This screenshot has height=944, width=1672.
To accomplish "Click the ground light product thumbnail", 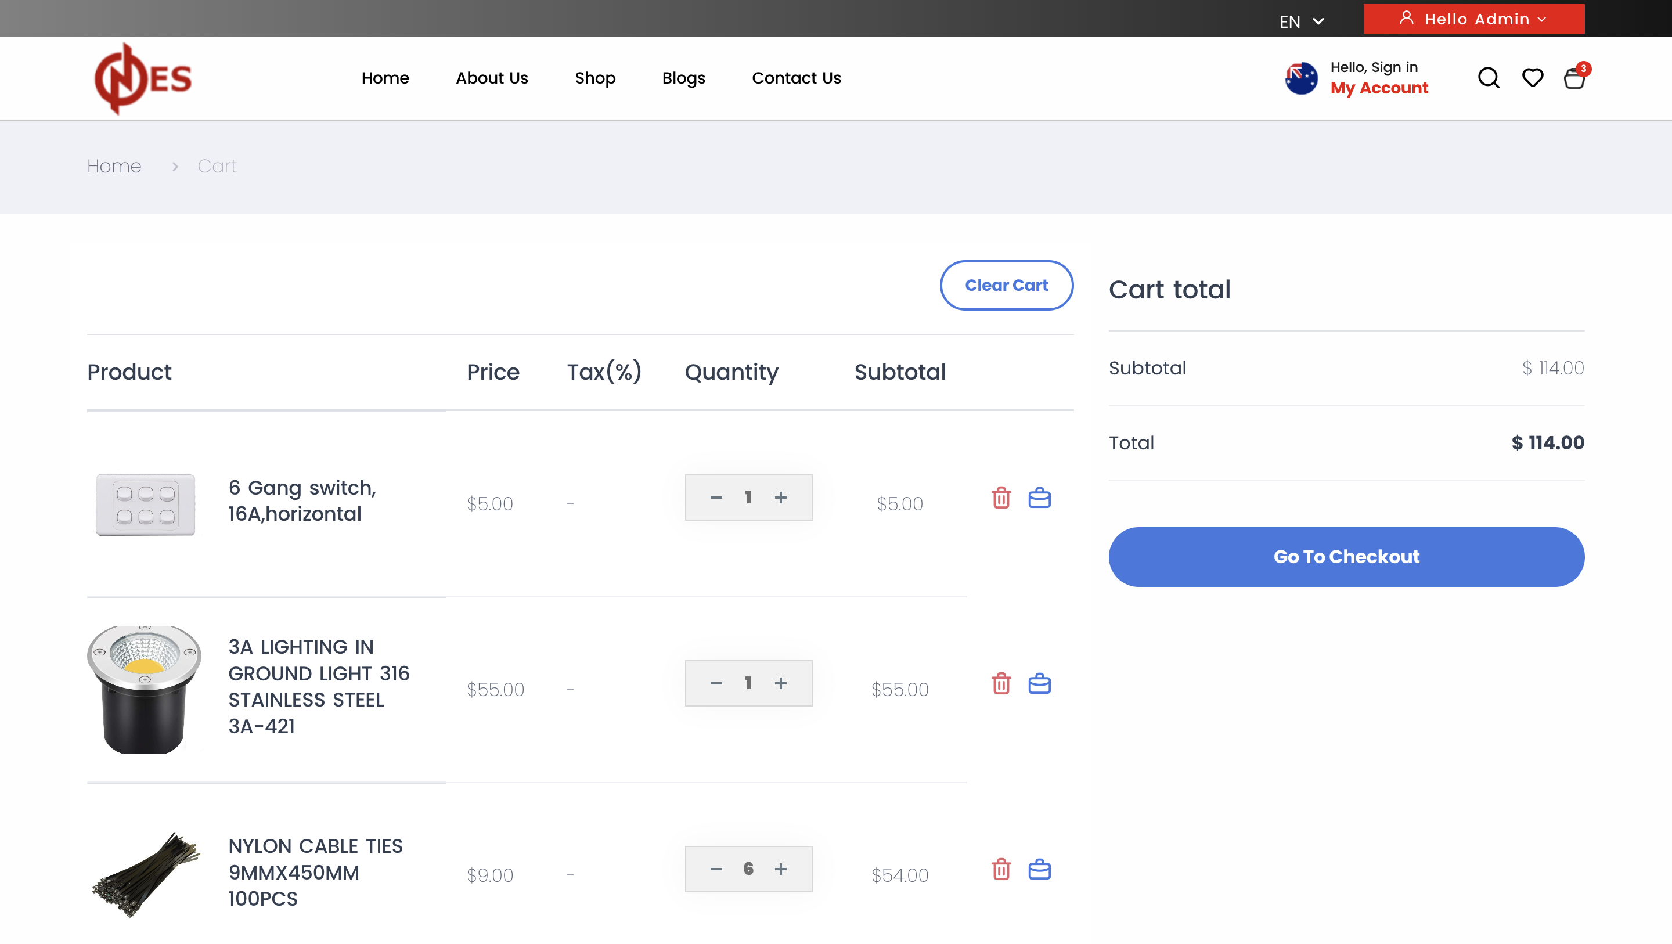I will pos(144,690).
